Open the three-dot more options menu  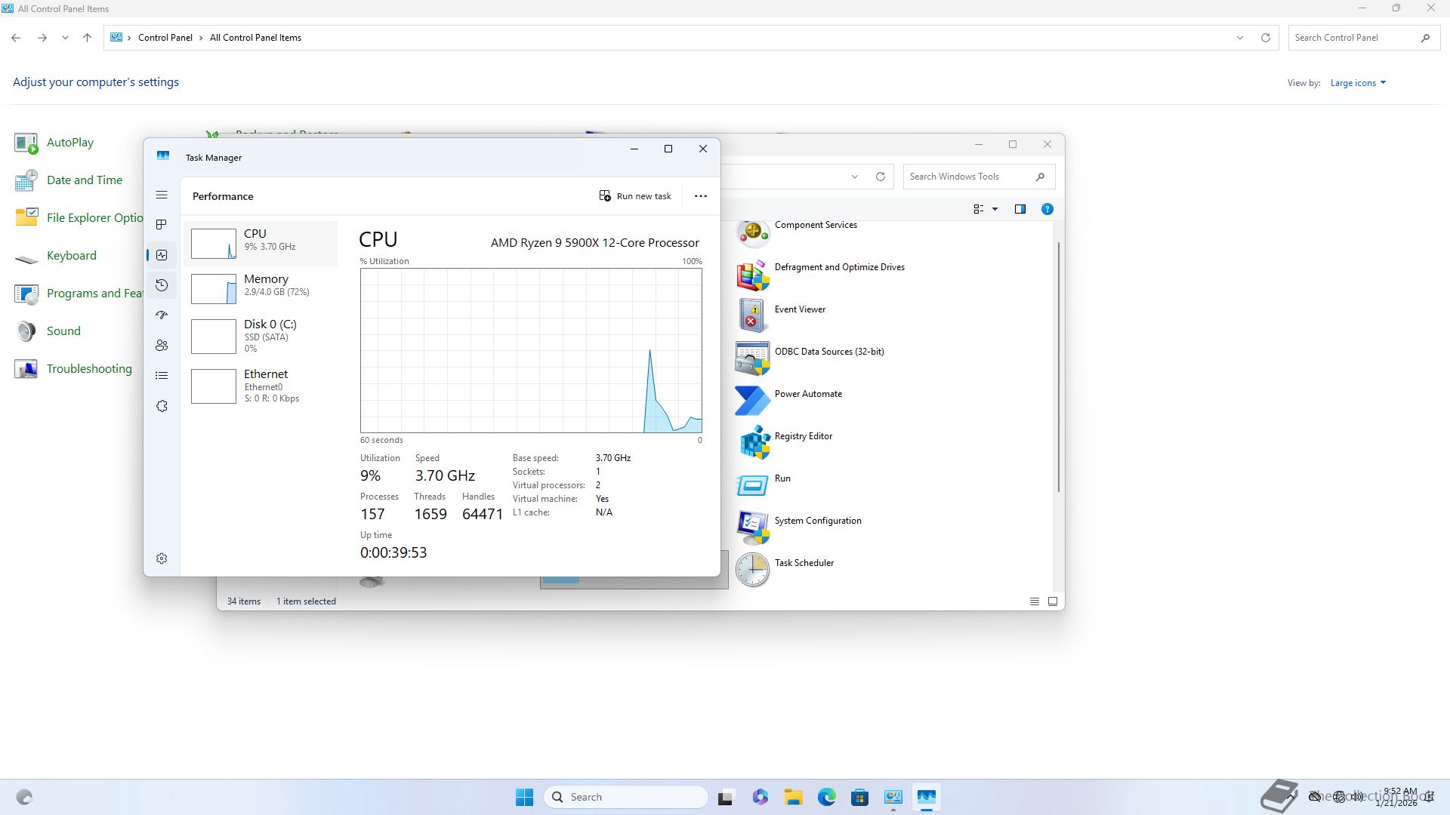click(701, 196)
